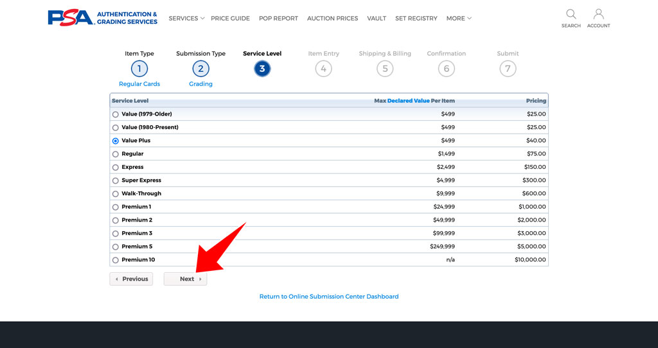
Task: Select the Regular service level radio
Action: click(116, 154)
